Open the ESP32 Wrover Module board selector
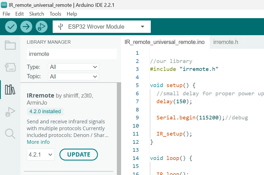Viewport: 264px width, 175px height. click(102, 26)
